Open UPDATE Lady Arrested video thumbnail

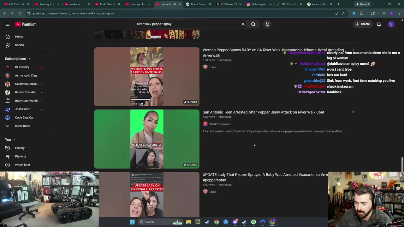[x=147, y=194]
